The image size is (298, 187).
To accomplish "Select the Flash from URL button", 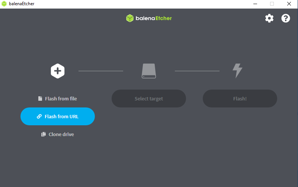I will (x=58, y=116).
